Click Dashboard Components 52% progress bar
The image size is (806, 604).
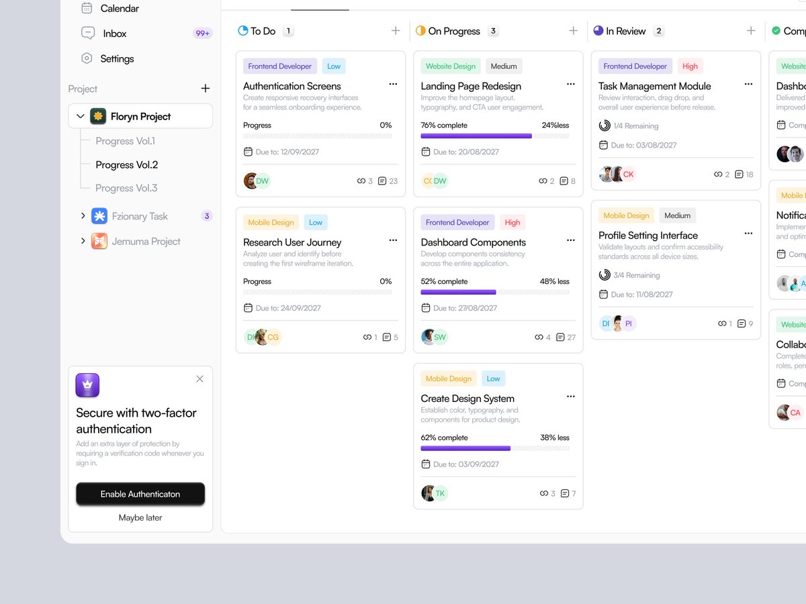(x=495, y=292)
